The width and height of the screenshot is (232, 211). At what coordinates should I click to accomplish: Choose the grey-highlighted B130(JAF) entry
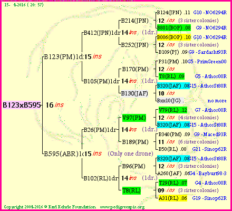click(x=134, y=93)
